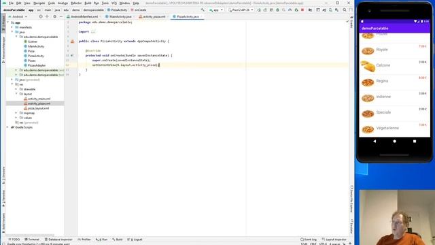Hide the Project panel with the minus icon

click(x=61, y=16)
